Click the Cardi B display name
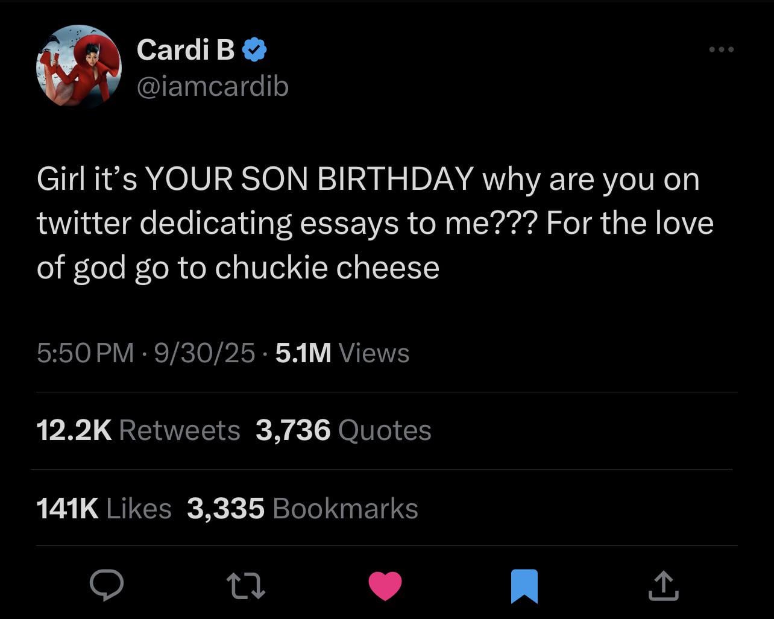This screenshot has height=619, width=774. 185,49
